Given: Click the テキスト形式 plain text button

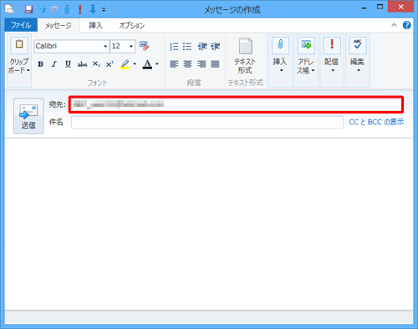Looking at the screenshot, I should click(x=245, y=56).
